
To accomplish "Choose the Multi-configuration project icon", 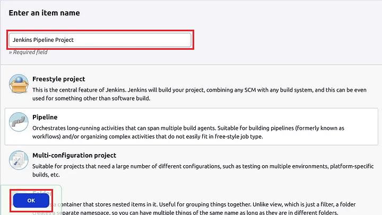I will point(19,161).
